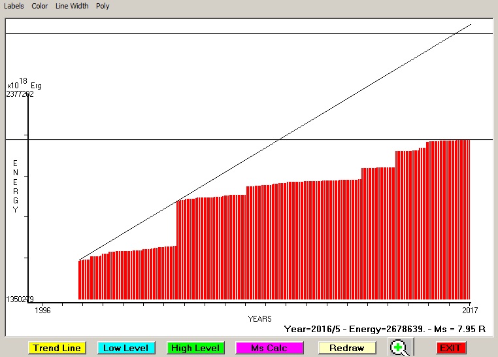Click the vertical ENERGY axis title

point(16,186)
